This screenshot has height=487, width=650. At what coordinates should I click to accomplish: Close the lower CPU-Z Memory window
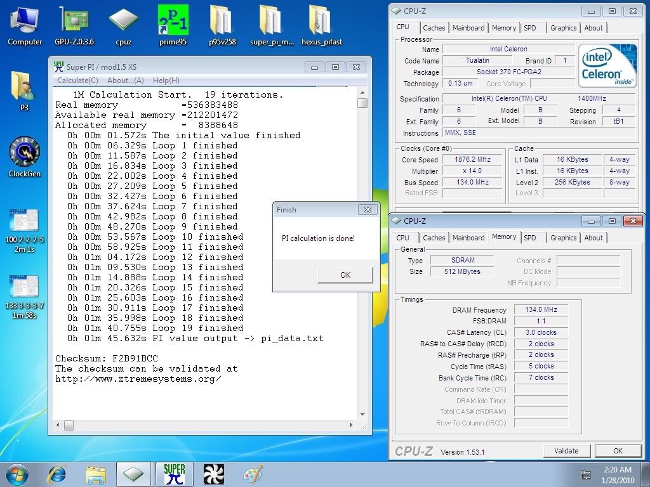pos(633,221)
